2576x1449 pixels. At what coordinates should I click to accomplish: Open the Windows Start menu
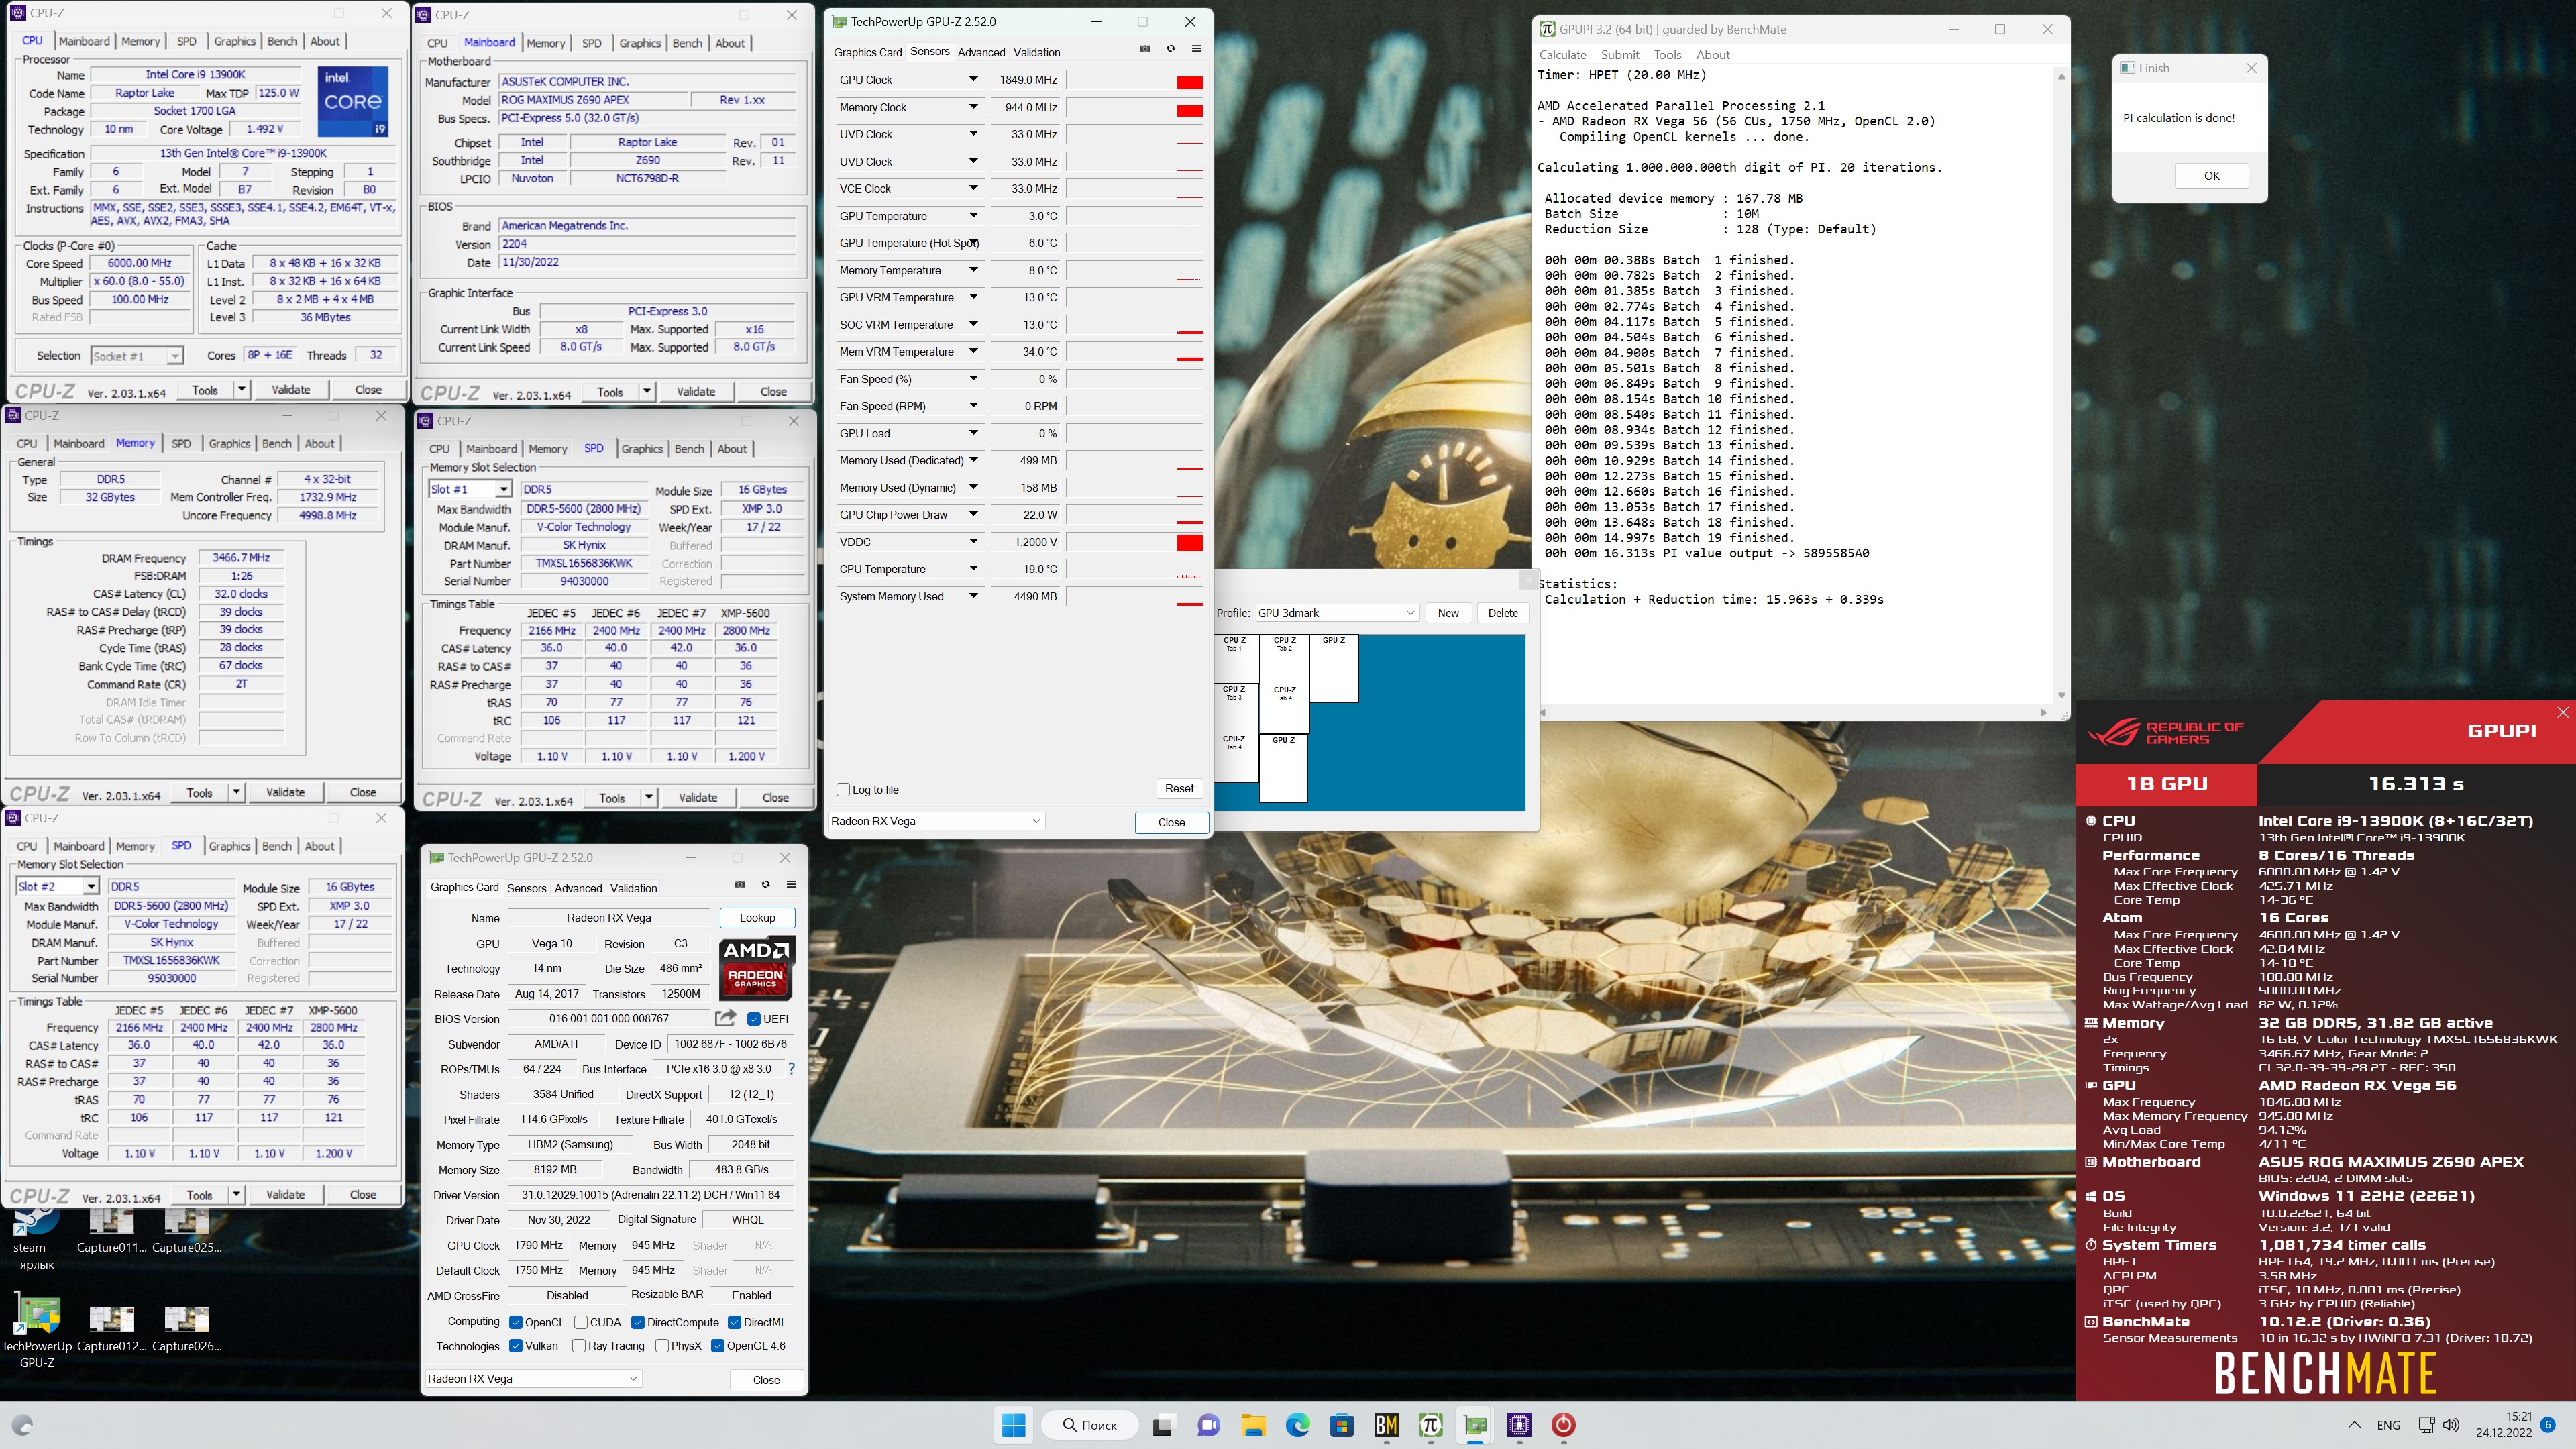1013,1424
